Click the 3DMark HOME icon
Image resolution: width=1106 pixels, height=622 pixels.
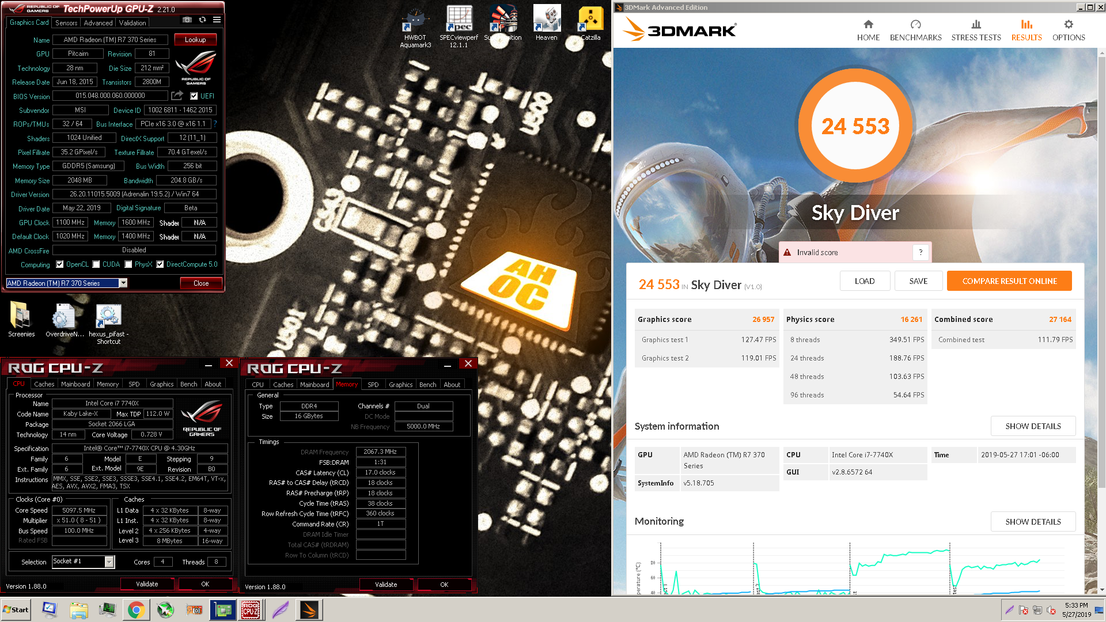pyautogui.click(x=868, y=24)
